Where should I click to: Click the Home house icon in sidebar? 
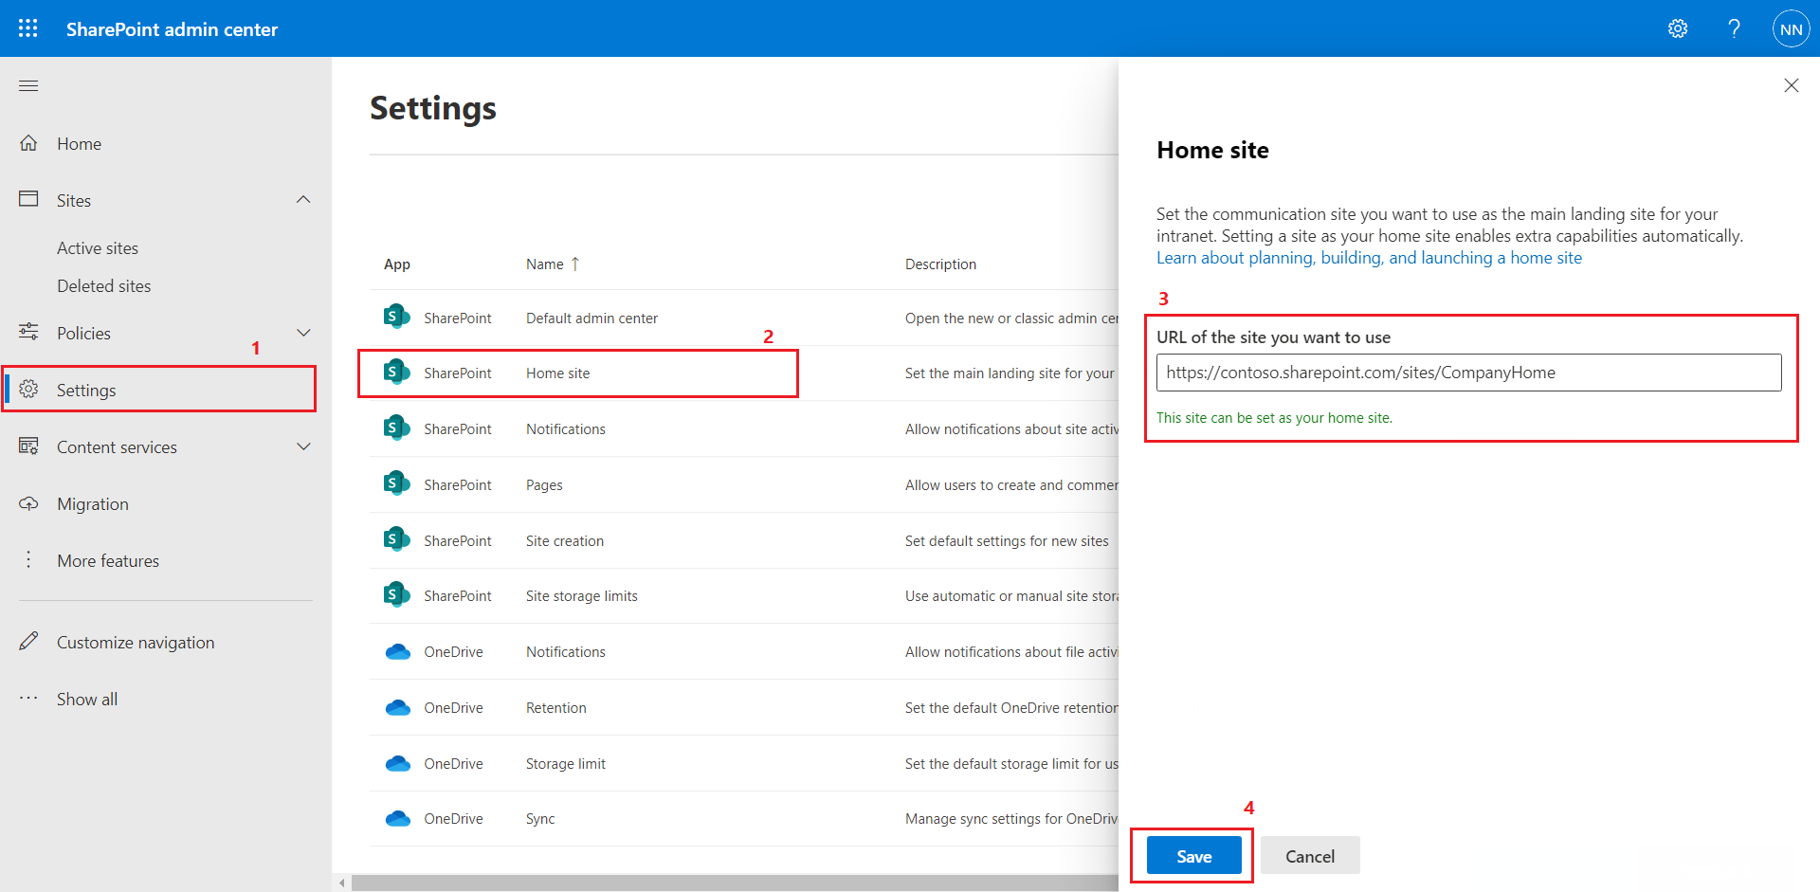(28, 143)
